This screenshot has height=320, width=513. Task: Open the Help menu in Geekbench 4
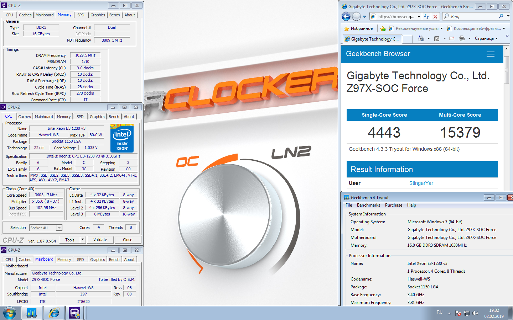(411, 205)
